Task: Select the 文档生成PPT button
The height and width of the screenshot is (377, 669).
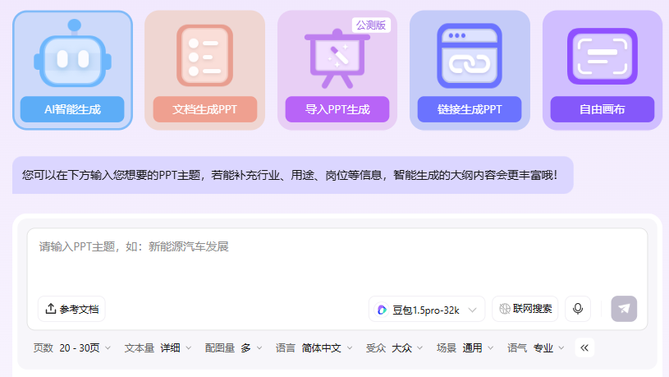Action: pos(204,109)
